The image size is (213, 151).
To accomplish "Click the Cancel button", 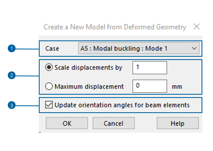I will (x=114, y=123).
